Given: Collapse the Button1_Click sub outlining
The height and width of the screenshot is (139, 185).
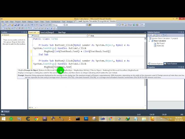Looking at the screenshot, I should coord(33,45).
